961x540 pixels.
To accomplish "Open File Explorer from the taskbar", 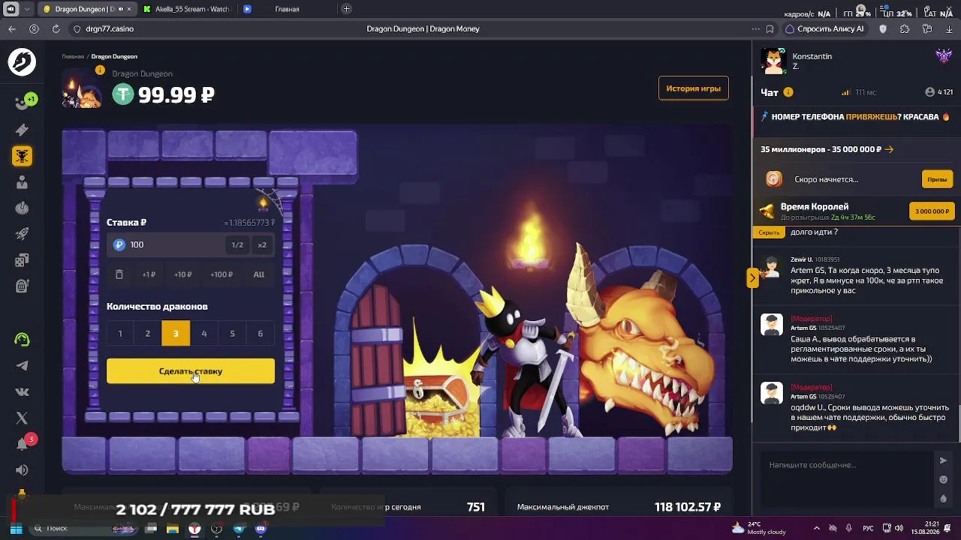I will [173, 529].
